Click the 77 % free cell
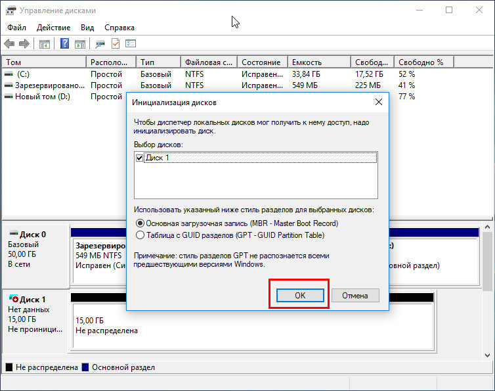The image size is (495, 391). point(406,97)
